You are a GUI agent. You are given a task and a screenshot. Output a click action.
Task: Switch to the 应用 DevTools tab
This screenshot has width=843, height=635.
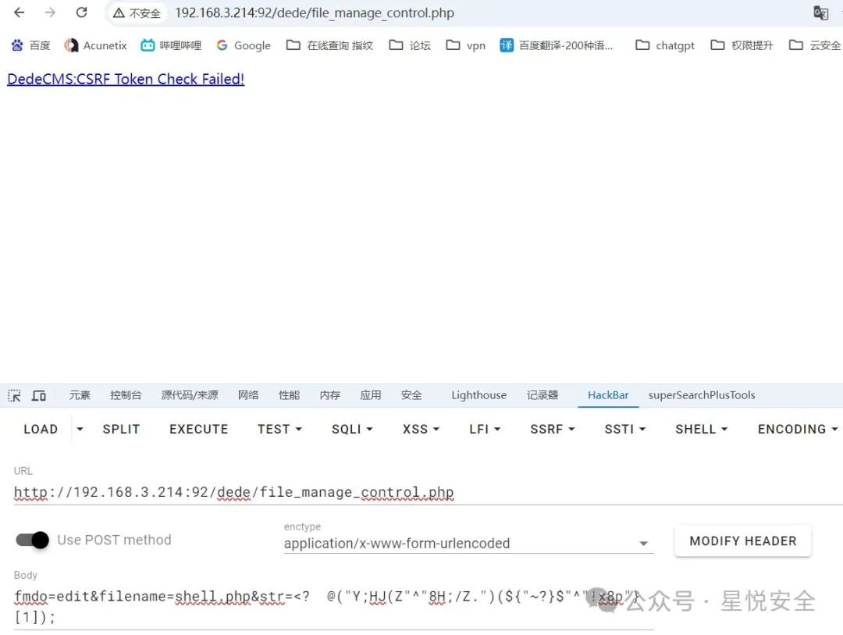(371, 395)
